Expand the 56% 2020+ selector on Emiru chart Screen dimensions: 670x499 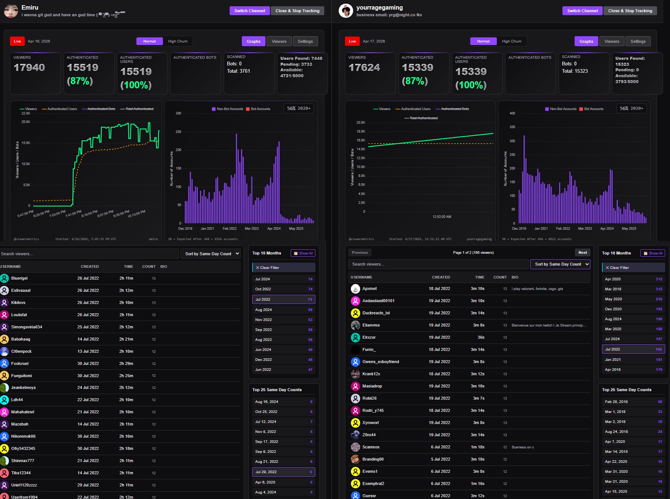299,109
